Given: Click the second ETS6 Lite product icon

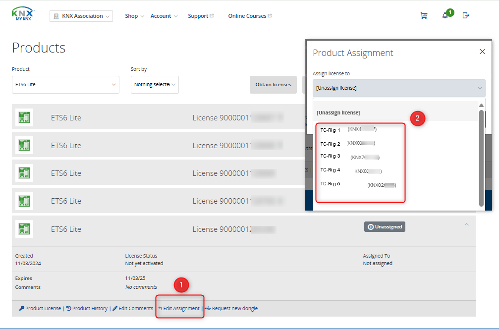Looking at the screenshot, I should click(x=24, y=145).
